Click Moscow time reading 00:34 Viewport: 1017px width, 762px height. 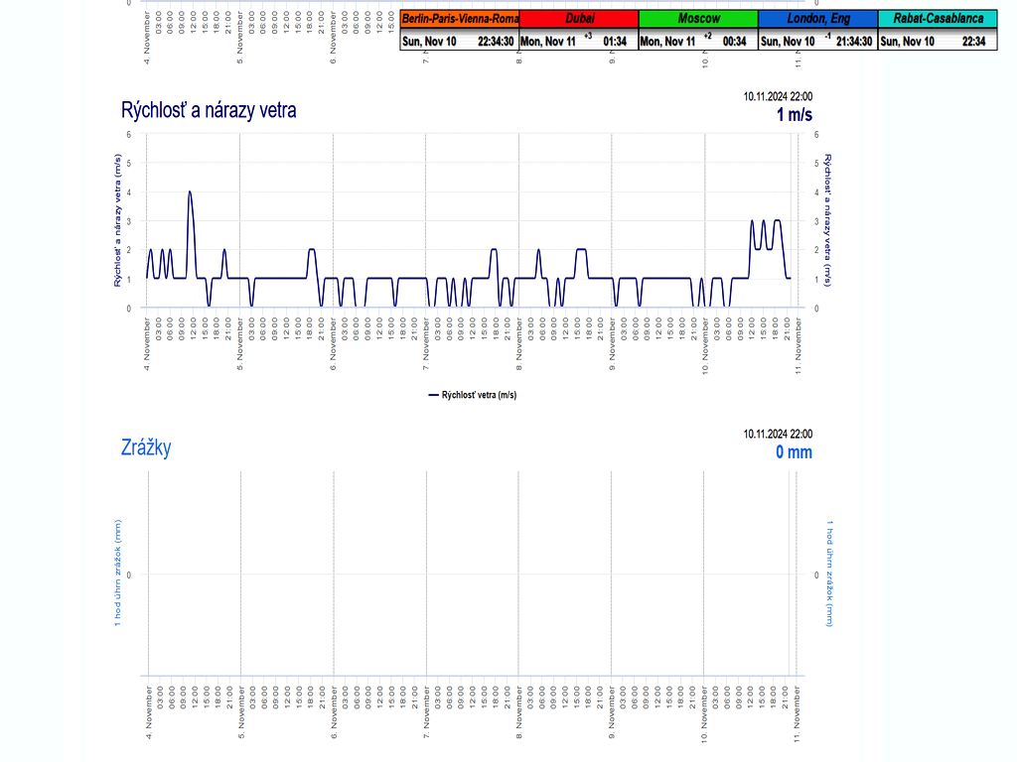734,42
